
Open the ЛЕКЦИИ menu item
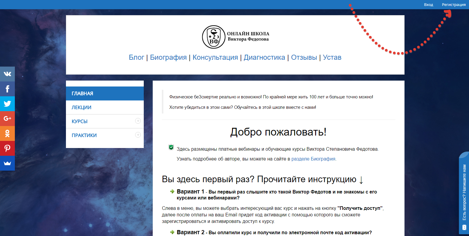[x=105, y=107]
